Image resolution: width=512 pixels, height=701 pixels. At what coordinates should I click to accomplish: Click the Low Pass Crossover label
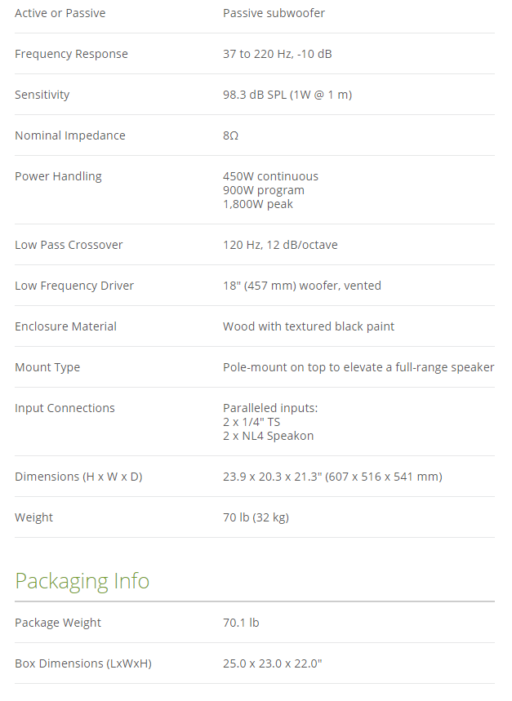point(69,245)
